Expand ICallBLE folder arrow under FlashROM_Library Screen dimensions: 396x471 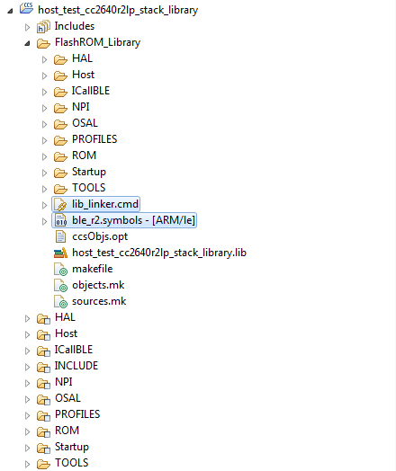[44, 92]
